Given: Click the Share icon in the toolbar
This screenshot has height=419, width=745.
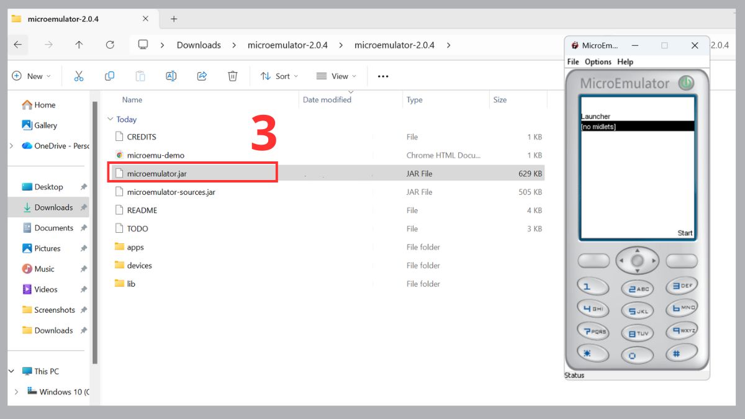Looking at the screenshot, I should pyautogui.click(x=201, y=75).
